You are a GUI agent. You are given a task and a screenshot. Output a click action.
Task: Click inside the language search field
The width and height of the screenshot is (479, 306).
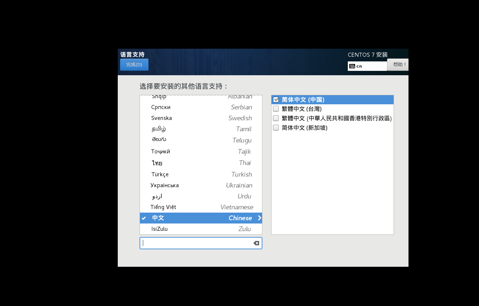point(196,243)
